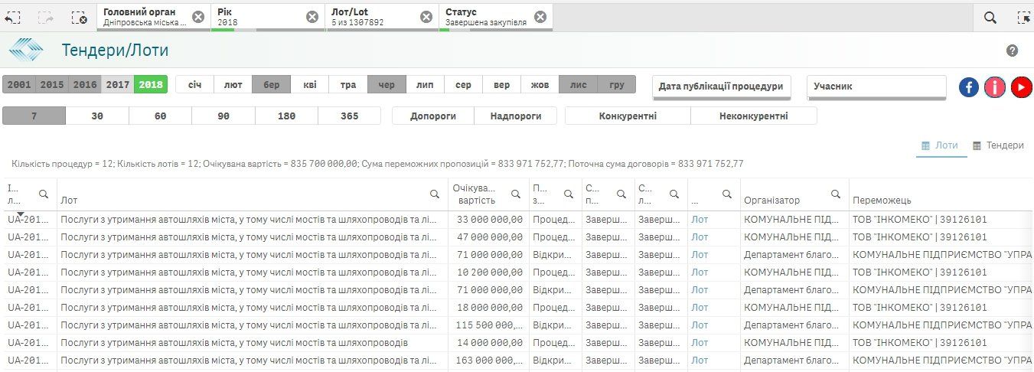This screenshot has height=372, width=1034.
Task: Open Лот link in 47 000 000,00 row
Action: click(700, 237)
